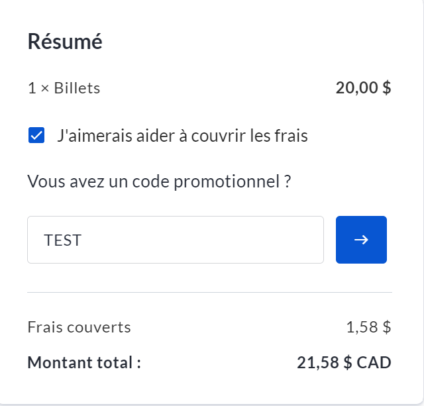Viewport: 424px width, 406px height.
Task: Uncheck the cover fees checkbox
Action: pos(36,136)
